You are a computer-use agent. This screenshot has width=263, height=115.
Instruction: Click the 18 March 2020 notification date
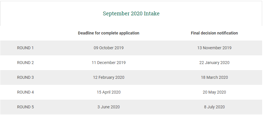(214, 77)
